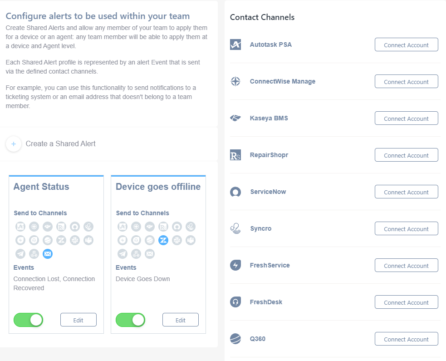Connect Account for Q360
Screen dimensions: 446x361
pos(406,339)
